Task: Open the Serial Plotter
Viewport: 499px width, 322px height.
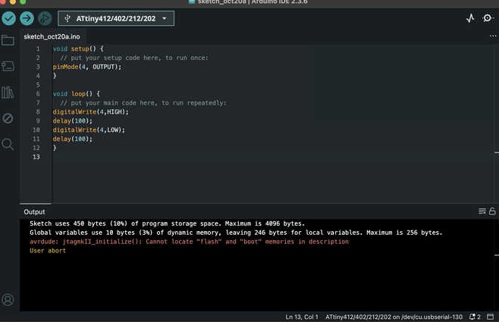Action: click(x=470, y=18)
